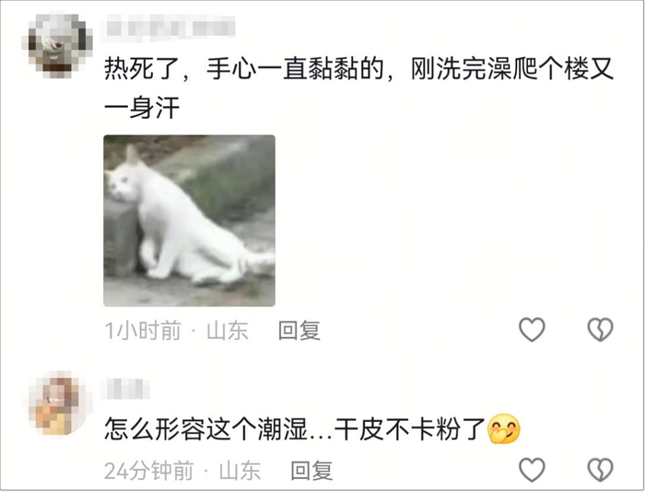Click the 干皮不卡粉了 phrase
This screenshot has width=645, height=492.
[410, 429]
